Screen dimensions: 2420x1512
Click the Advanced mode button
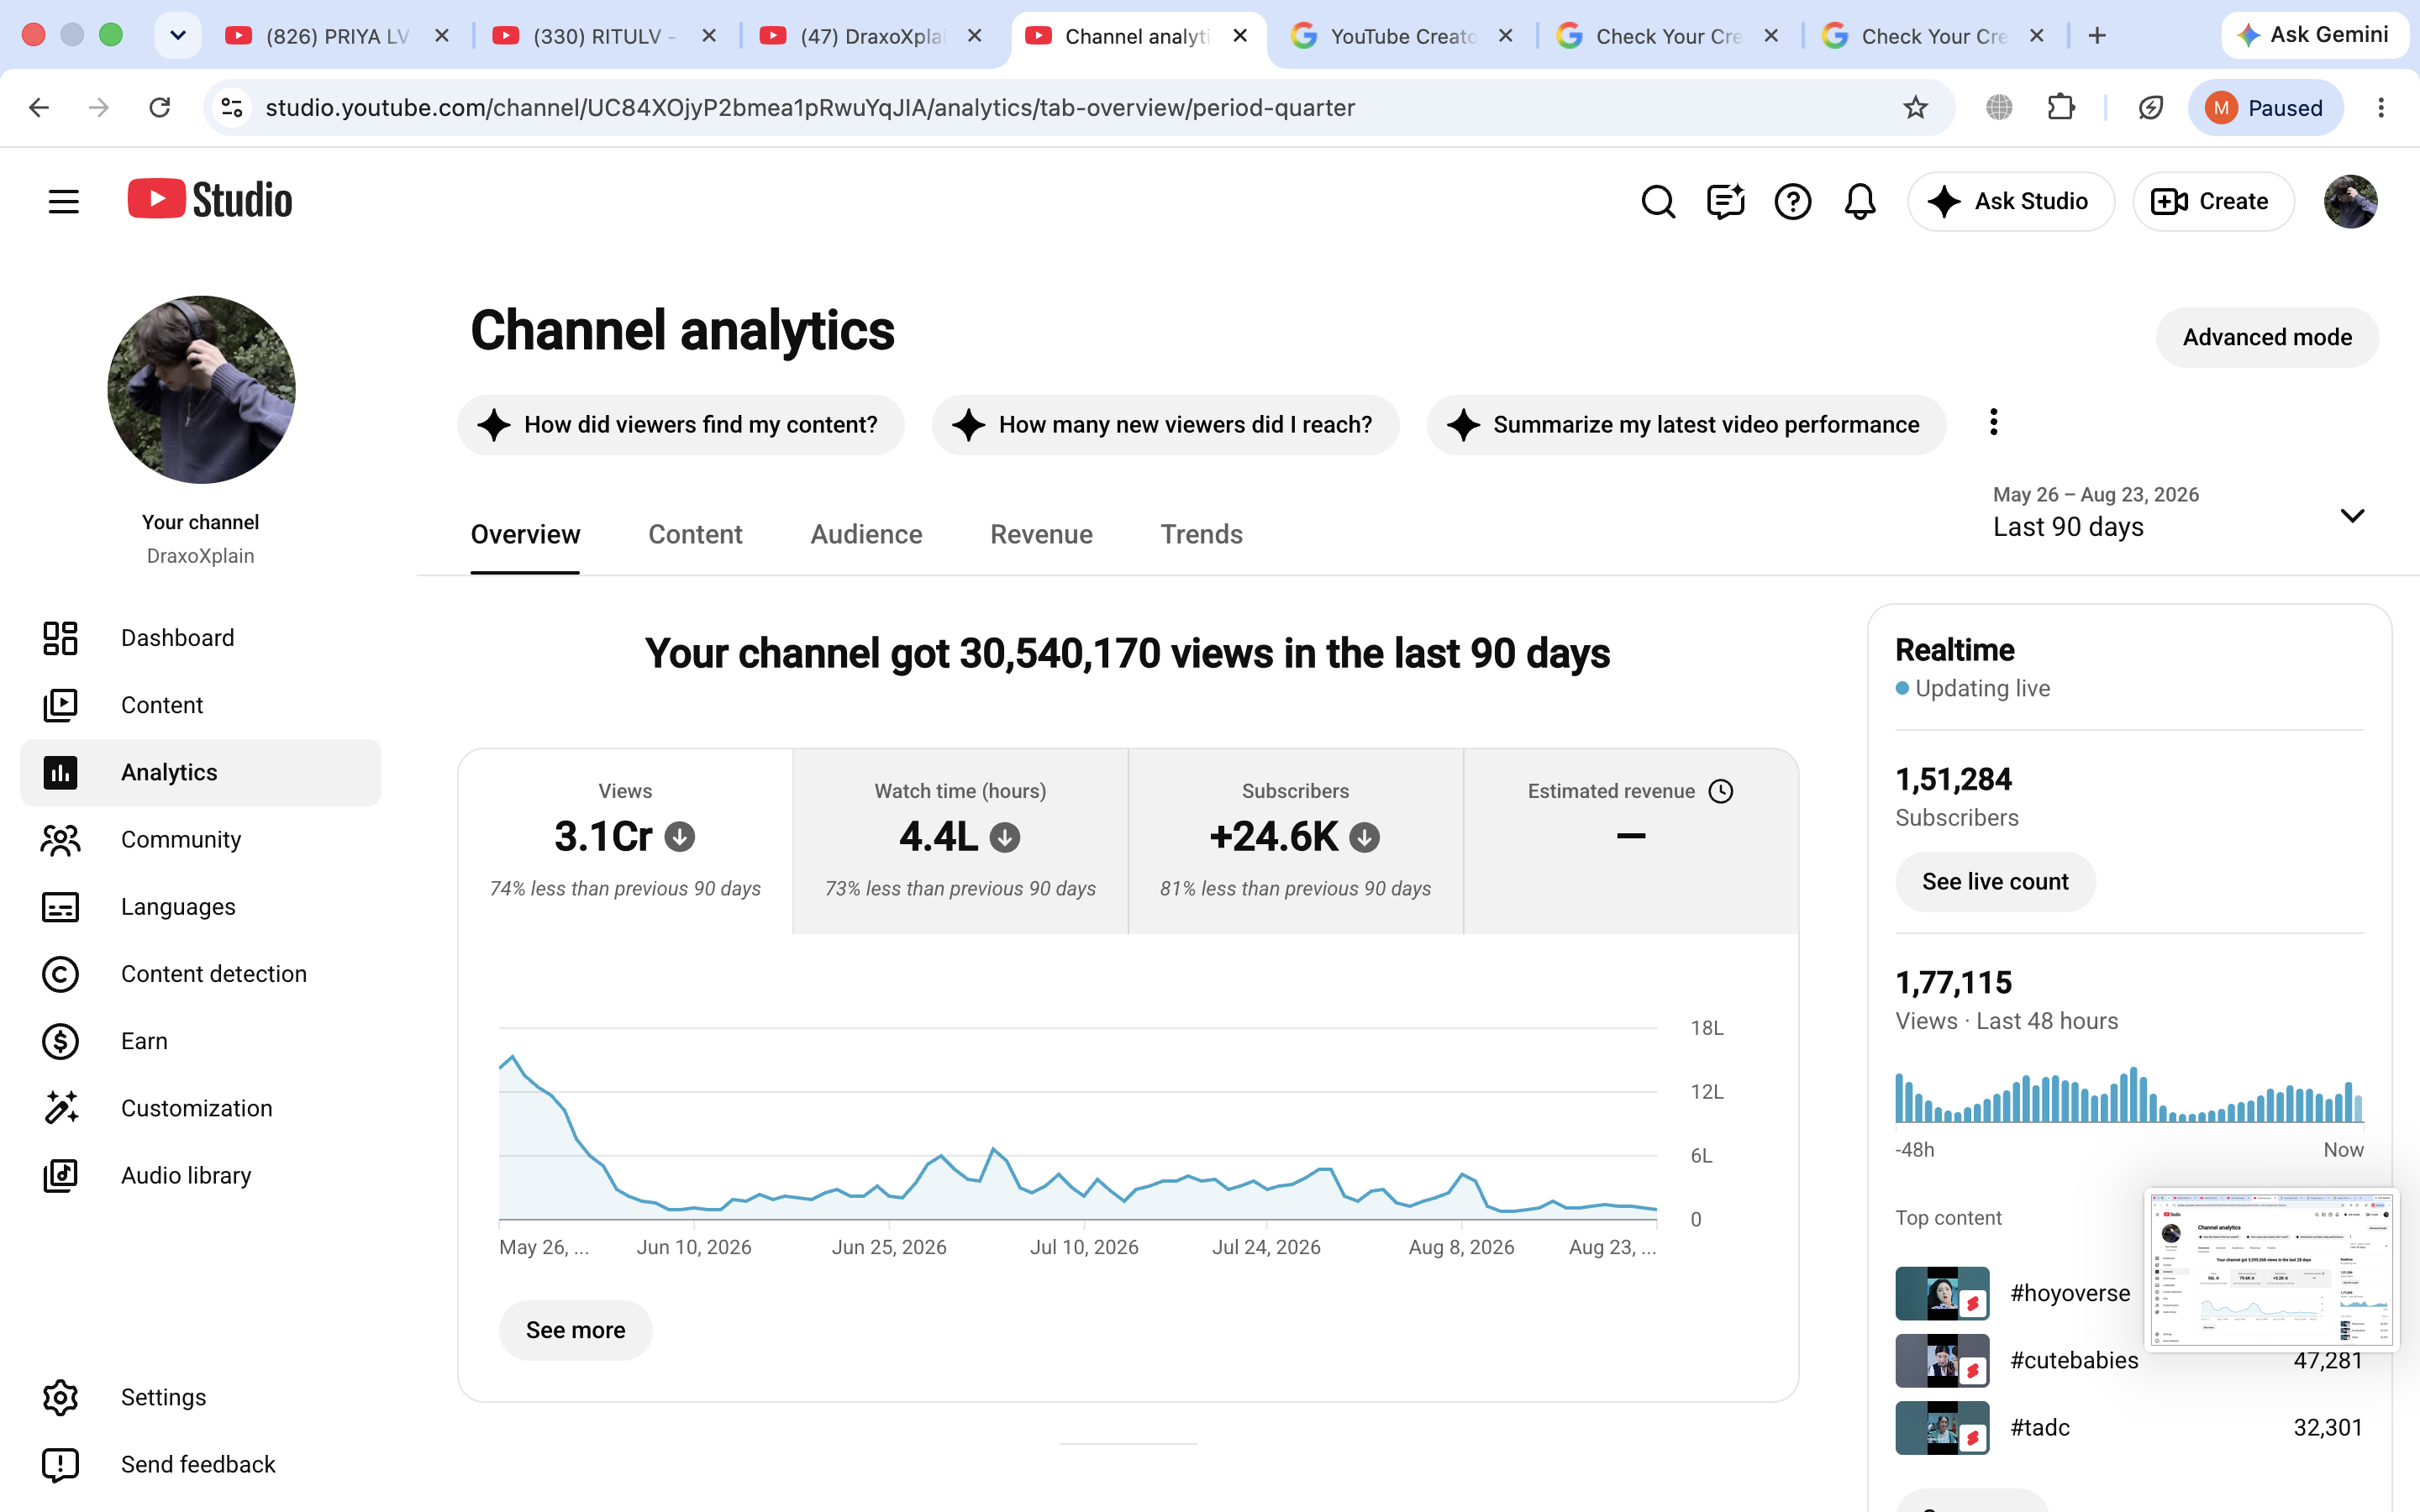click(2267, 337)
